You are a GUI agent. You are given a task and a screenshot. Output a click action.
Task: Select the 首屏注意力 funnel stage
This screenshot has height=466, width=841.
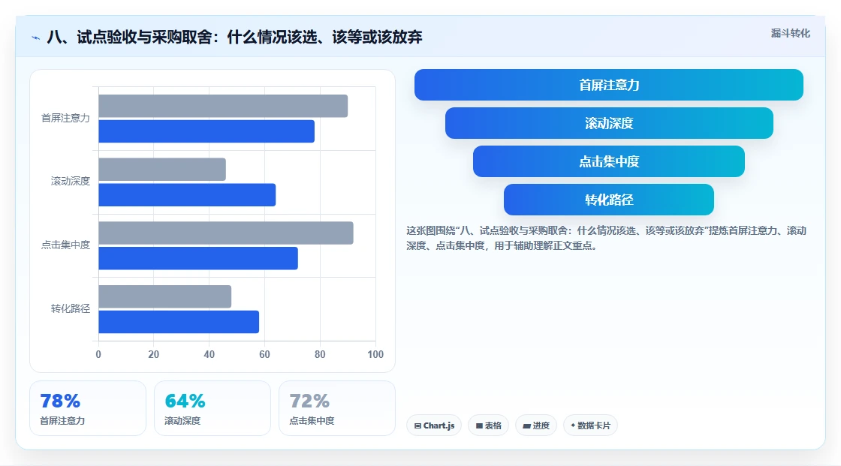[609, 85]
